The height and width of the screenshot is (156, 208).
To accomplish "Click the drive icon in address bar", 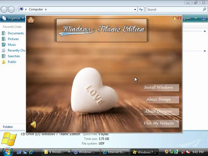I will pos(21,9).
